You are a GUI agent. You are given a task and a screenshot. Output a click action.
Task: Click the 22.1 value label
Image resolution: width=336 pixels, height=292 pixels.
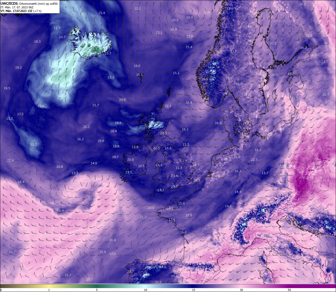(159, 33)
